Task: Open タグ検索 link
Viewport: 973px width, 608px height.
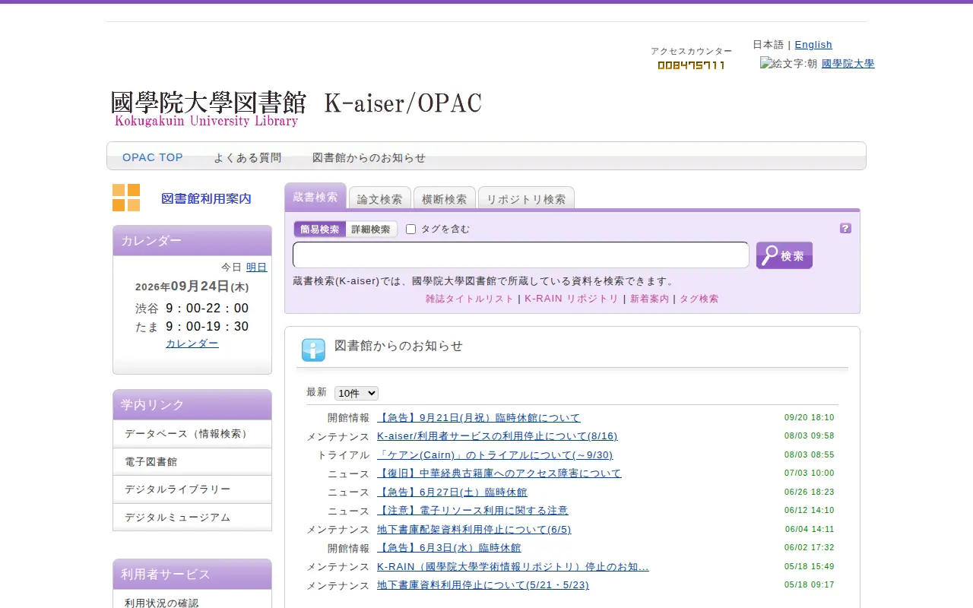Action: click(x=699, y=299)
